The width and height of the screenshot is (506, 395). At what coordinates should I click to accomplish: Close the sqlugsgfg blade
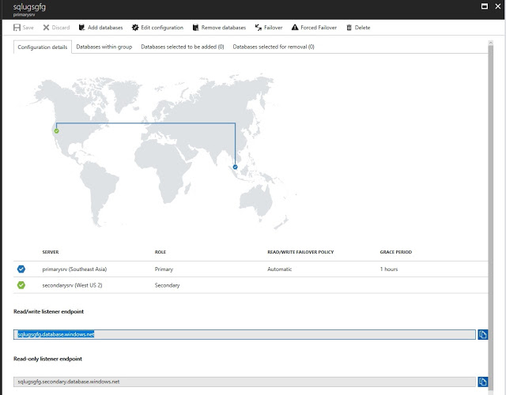point(497,6)
